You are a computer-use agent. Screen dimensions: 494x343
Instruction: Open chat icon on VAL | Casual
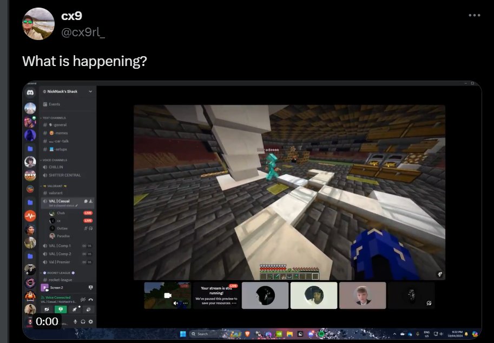pyautogui.click(x=85, y=201)
